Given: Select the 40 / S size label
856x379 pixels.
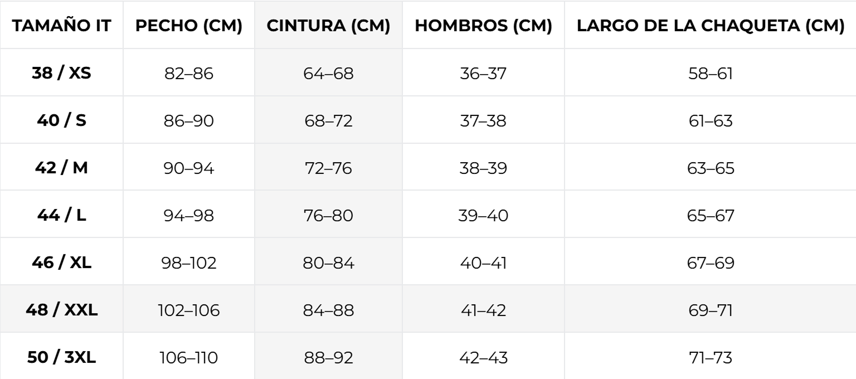Looking at the screenshot, I should [62, 120].
